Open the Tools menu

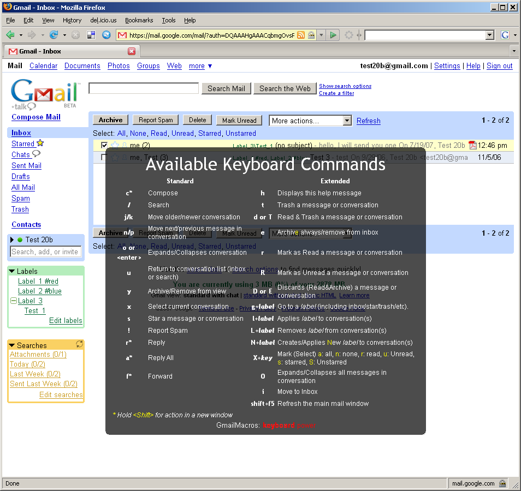(x=168, y=20)
